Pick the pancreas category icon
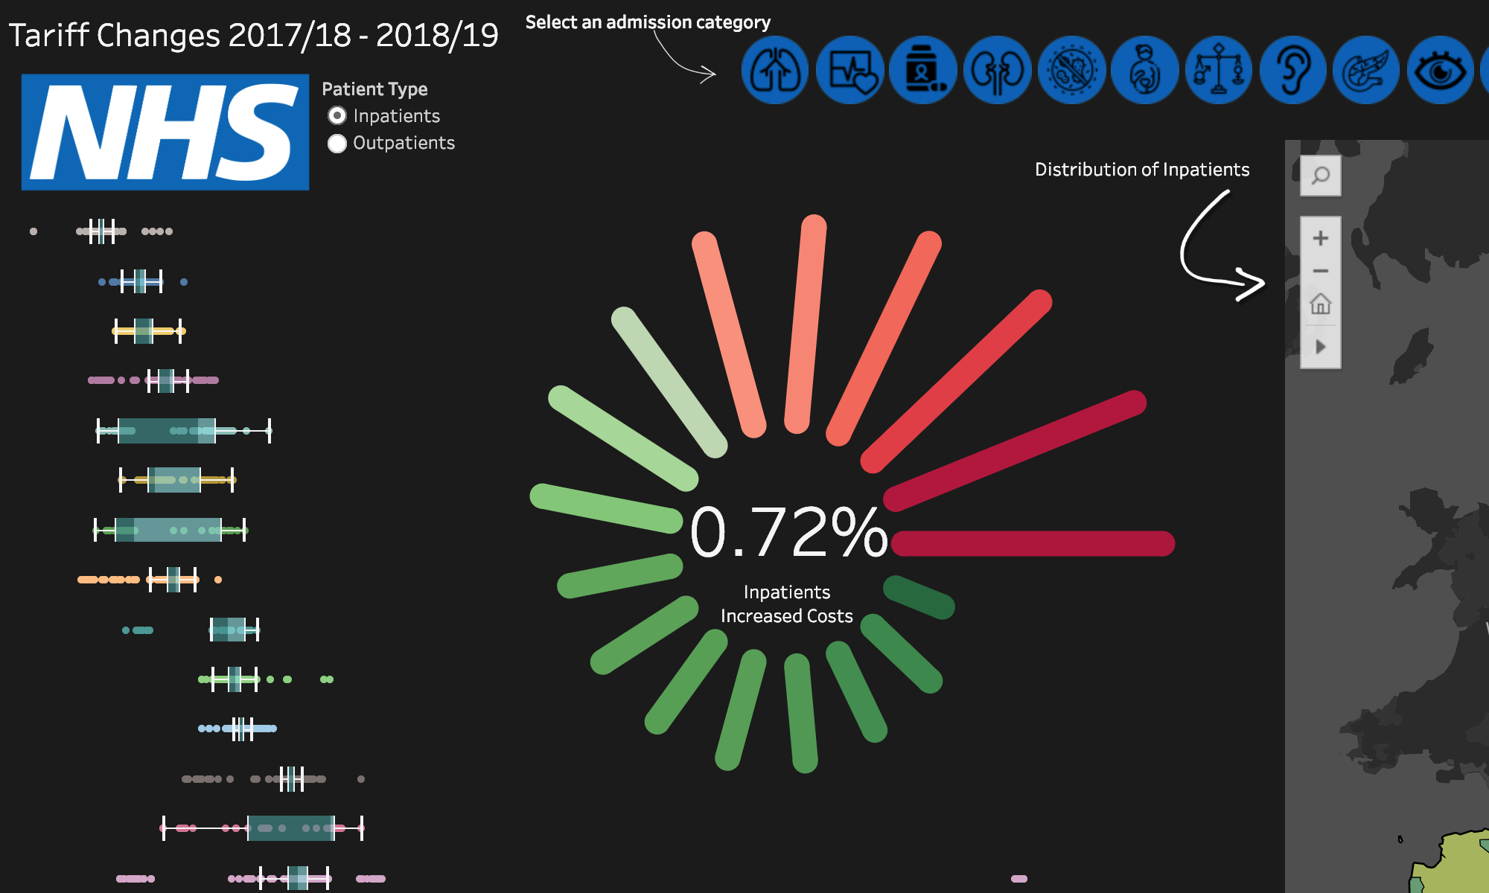The height and width of the screenshot is (893, 1489). [1367, 70]
